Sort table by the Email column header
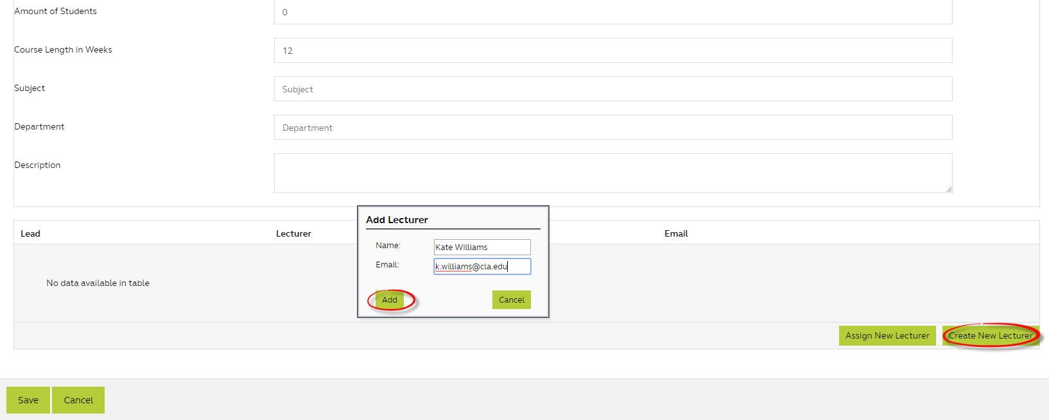 (x=676, y=233)
